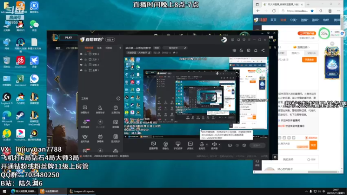Expand 视频 dropdown on Douyu website
The width and height of the screenshot is (347, 195).
click(304, 20)
